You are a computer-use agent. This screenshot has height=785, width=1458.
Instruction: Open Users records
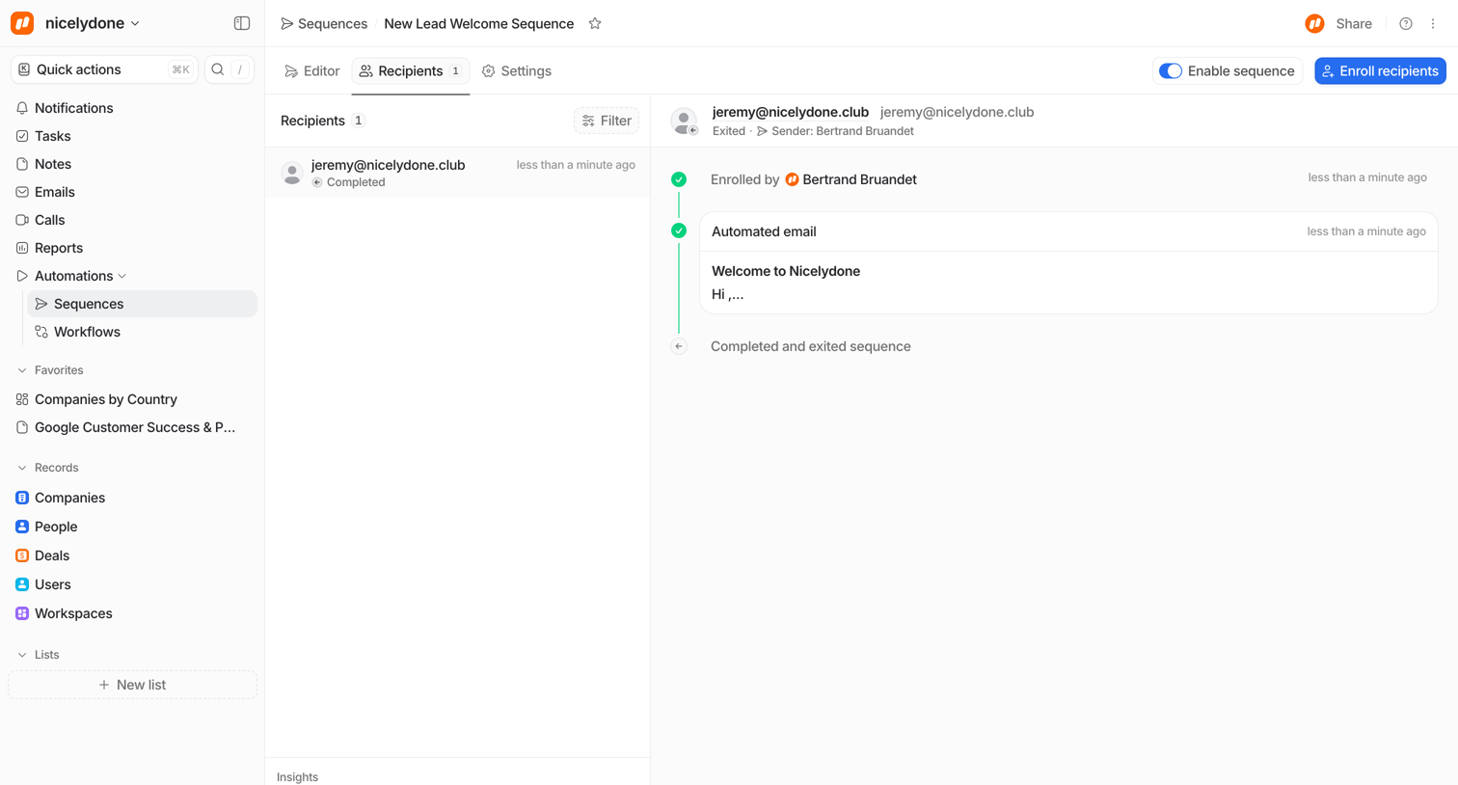pyautogui.click(x=133, y=584)
